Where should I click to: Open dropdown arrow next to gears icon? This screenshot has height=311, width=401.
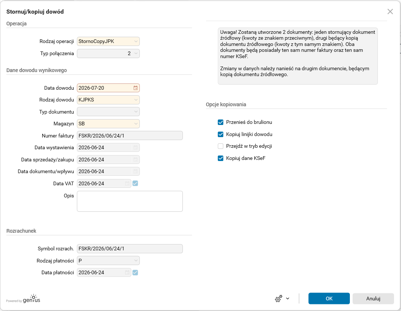tap(288, 299)
